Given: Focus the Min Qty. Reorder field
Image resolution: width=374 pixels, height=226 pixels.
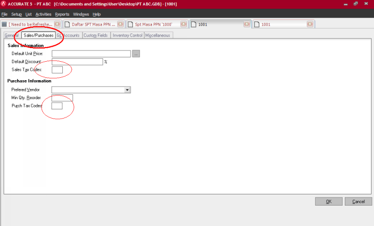Looking at the screenshot, I should [x=62, y=98].
